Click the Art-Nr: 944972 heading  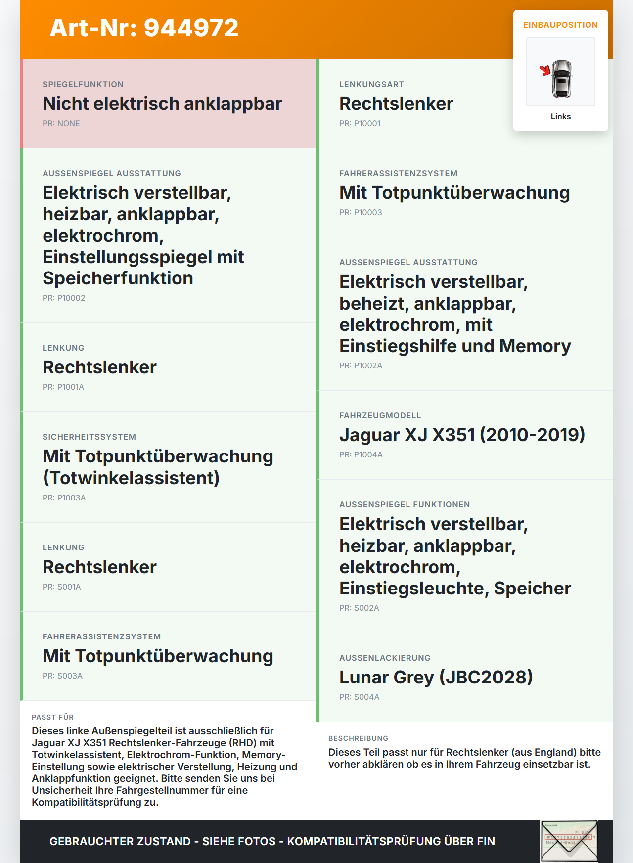144,28
